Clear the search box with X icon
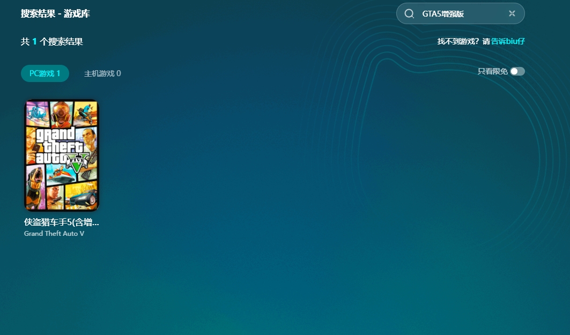This screenshot has height=335, width=570. coord(512,13)
